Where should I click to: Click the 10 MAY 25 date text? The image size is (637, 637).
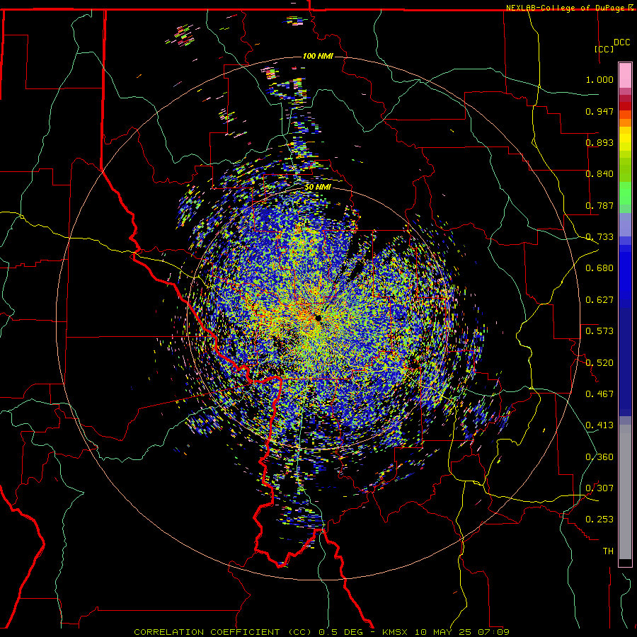point(444,632)
